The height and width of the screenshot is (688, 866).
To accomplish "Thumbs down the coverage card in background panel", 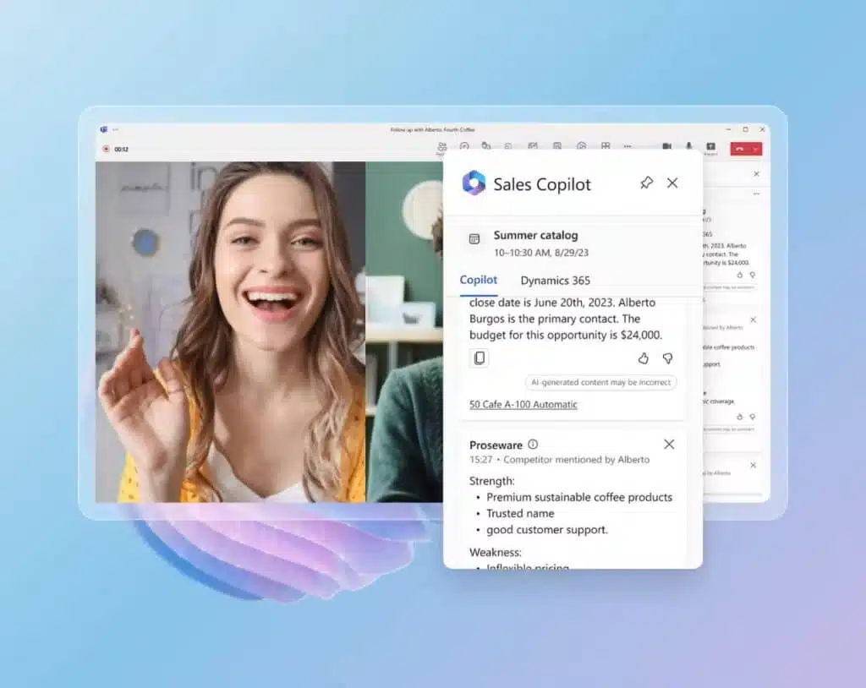I will pyautogui.click(x=752, y=417).
